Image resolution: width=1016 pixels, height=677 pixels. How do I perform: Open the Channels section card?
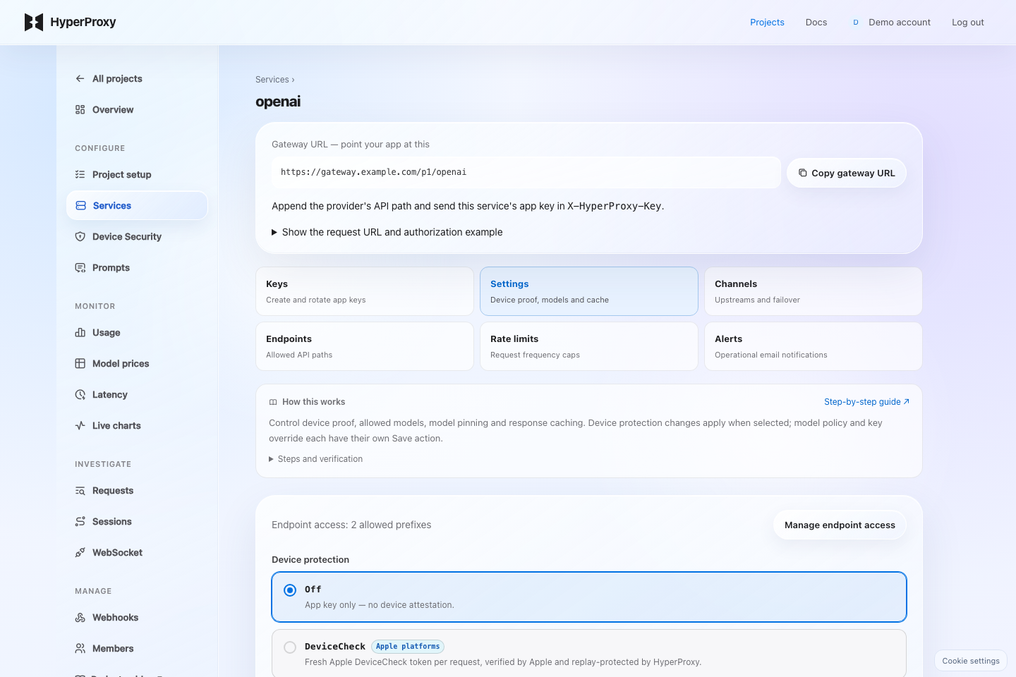click(x=814, y=291)
